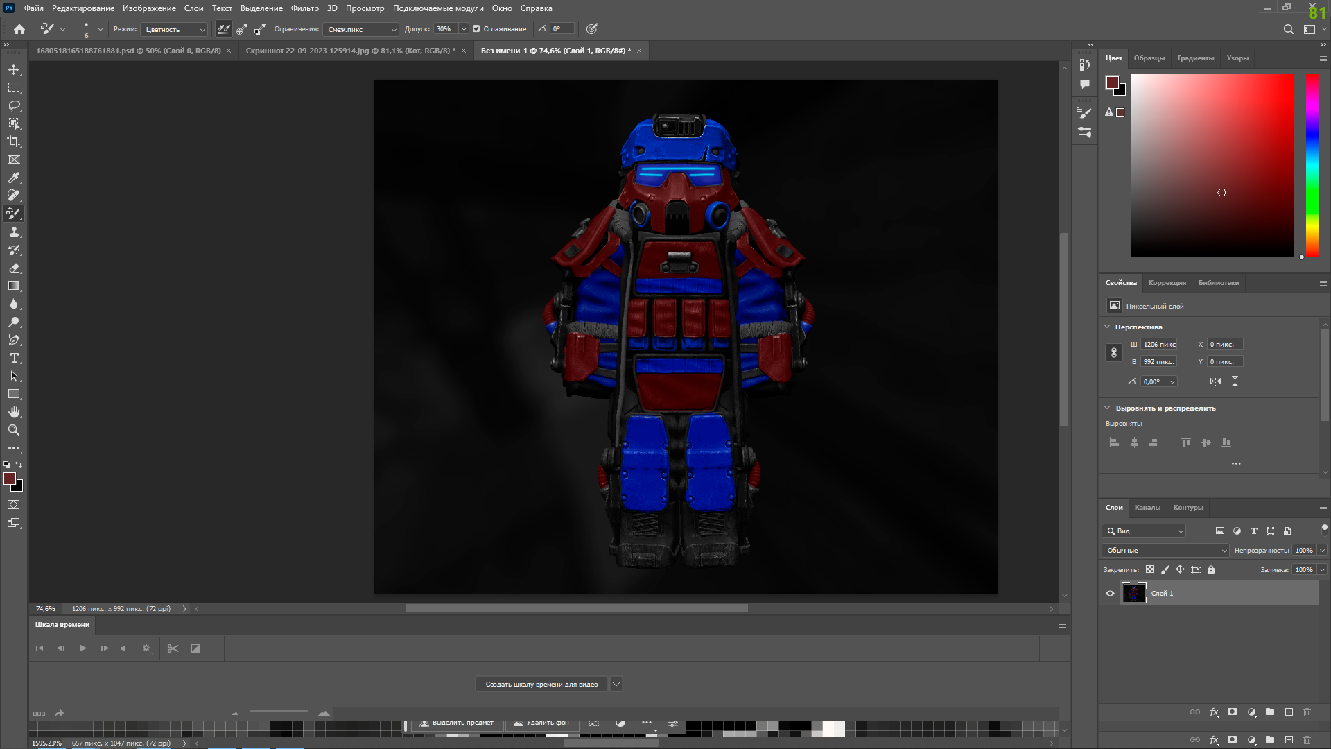This screenshot has height=749, width=1331.
Task: Select the Move tool
Action: [14, 70]
